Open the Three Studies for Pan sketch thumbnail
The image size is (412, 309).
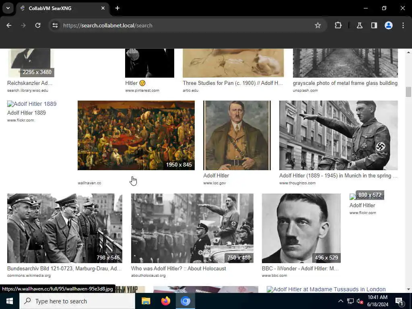click(x=233, y=63)
